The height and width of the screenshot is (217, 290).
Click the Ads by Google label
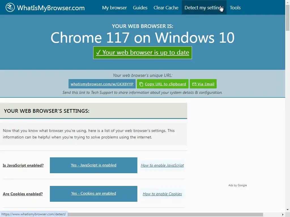click(238, 185)
